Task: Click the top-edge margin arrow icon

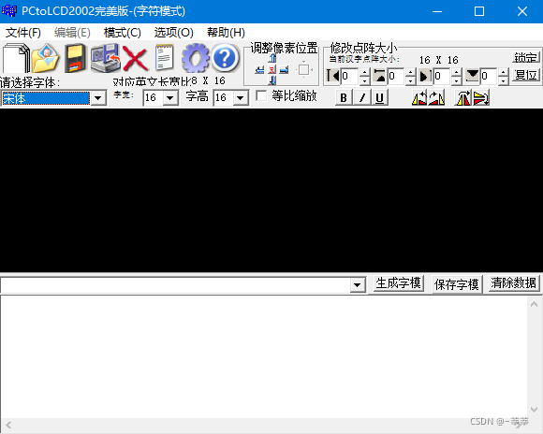Action: 380,76
